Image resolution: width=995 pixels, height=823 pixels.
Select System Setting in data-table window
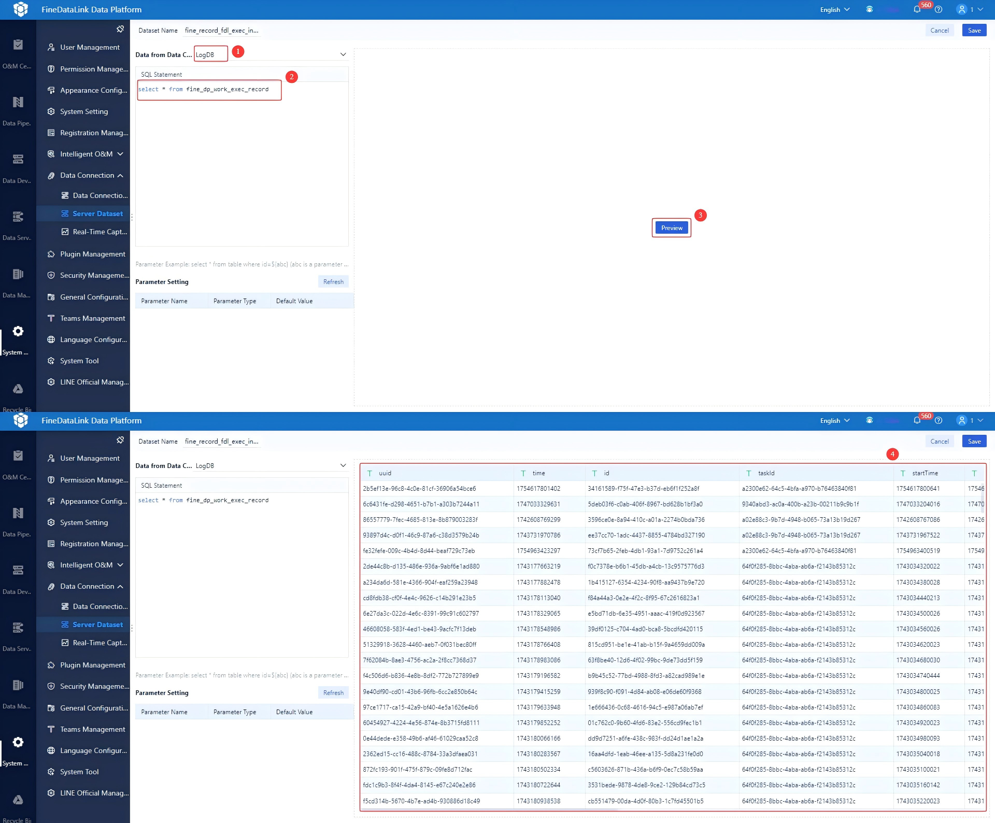(x=83, y=522)
